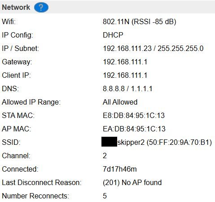
Task: Click the Allowed IP Range label
Action: tap(31, 102)
